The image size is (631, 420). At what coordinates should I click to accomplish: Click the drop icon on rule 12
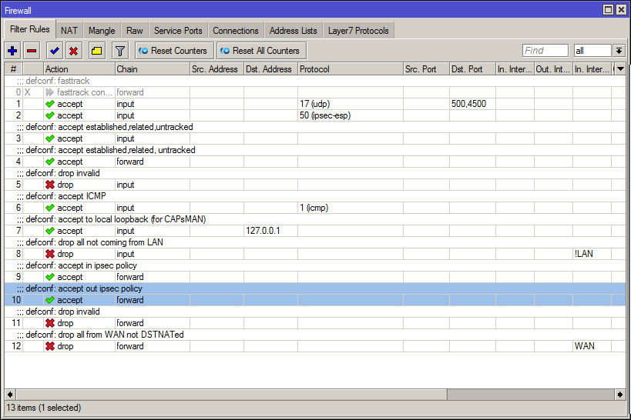point(50,346)
